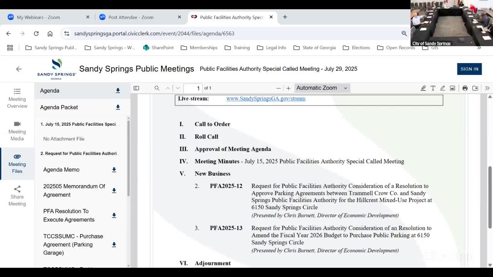This screenshot has height=277, width=493.
Task: Open find-in-document search in PDF toolbar
Action: coord(157,88)
